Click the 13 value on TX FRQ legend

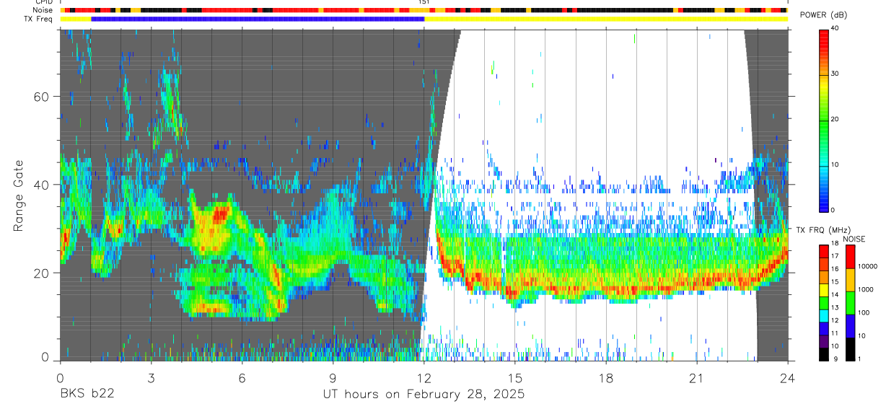pos(835,308)
